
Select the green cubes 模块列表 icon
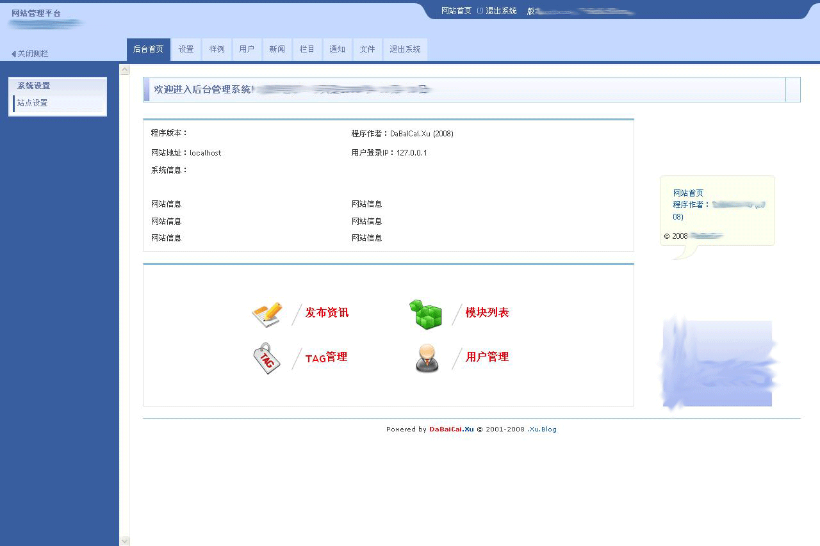pos(427,313)
